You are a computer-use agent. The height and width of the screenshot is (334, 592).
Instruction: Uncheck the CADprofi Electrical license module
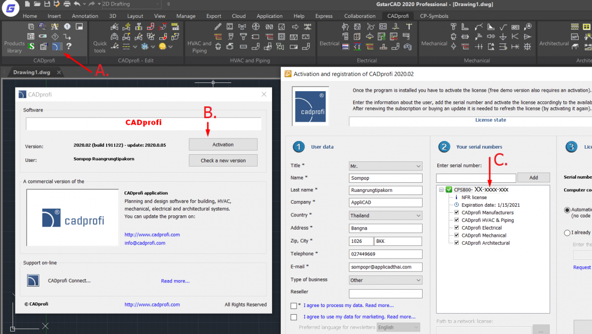coord(457,228)
